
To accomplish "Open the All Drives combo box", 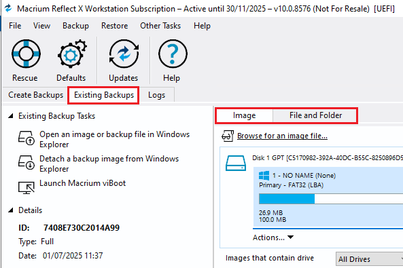I will tap(369, 259).
